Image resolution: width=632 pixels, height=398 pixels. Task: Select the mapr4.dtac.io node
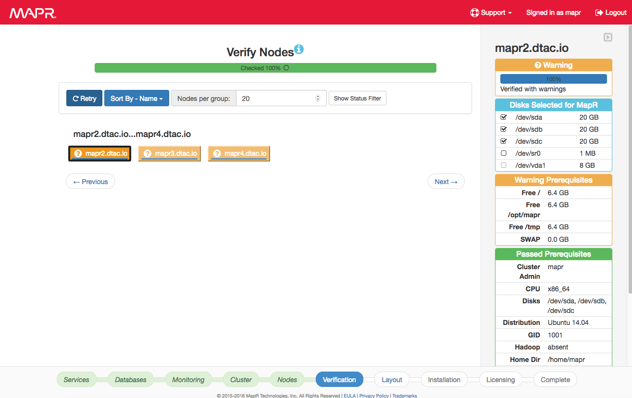[x=239, y=153]
